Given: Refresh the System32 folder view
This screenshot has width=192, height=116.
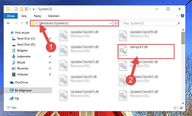Looking at the screenshot, I should point(116,23).
